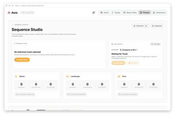Screen dimensions: 175x116
Task: Click the 'Landscape' card title
Action: click(x=75, y=76)
